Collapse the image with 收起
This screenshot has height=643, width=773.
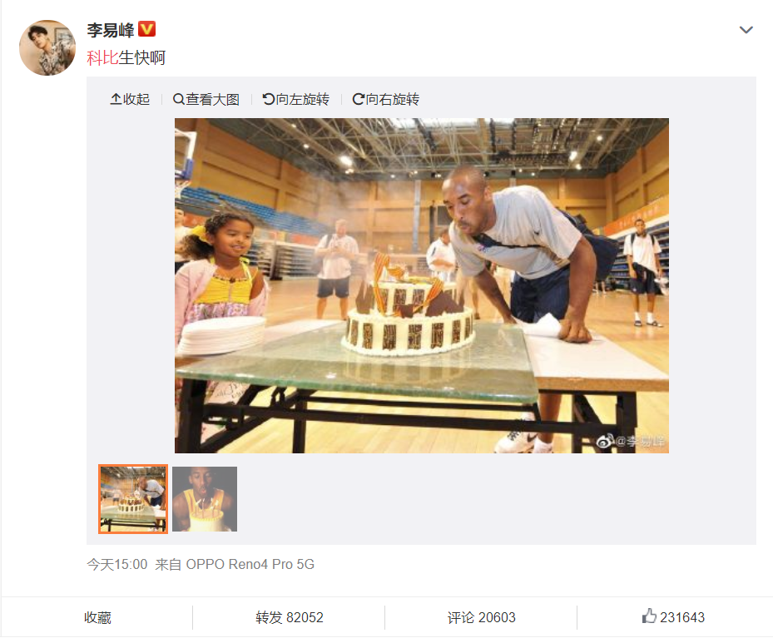point(130,99)
